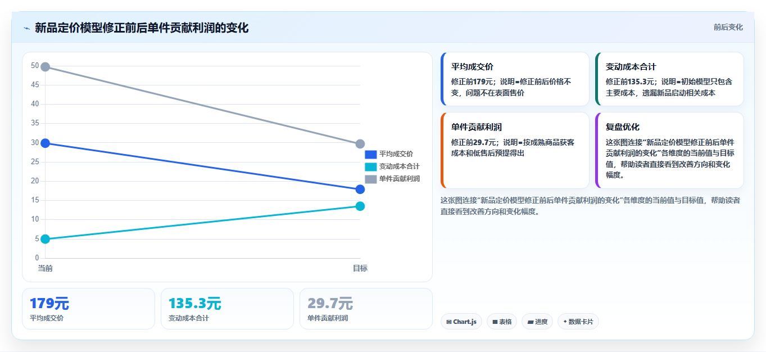This screenshot has width=766, height=352.
Task: Click the 当前 x-axis label
Action: tap(46, 268)
